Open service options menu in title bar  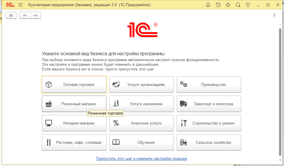[x=248, y=5]
